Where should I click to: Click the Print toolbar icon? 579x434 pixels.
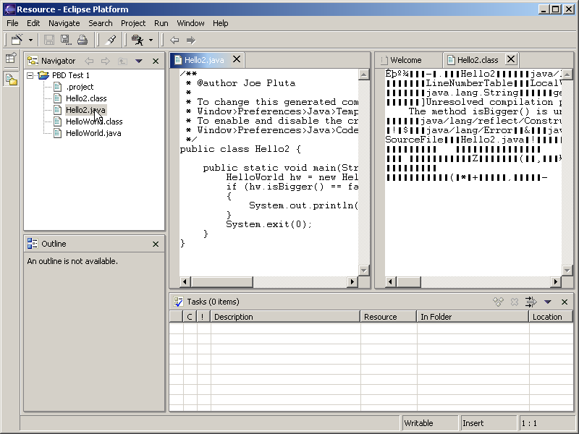[83, 40]
